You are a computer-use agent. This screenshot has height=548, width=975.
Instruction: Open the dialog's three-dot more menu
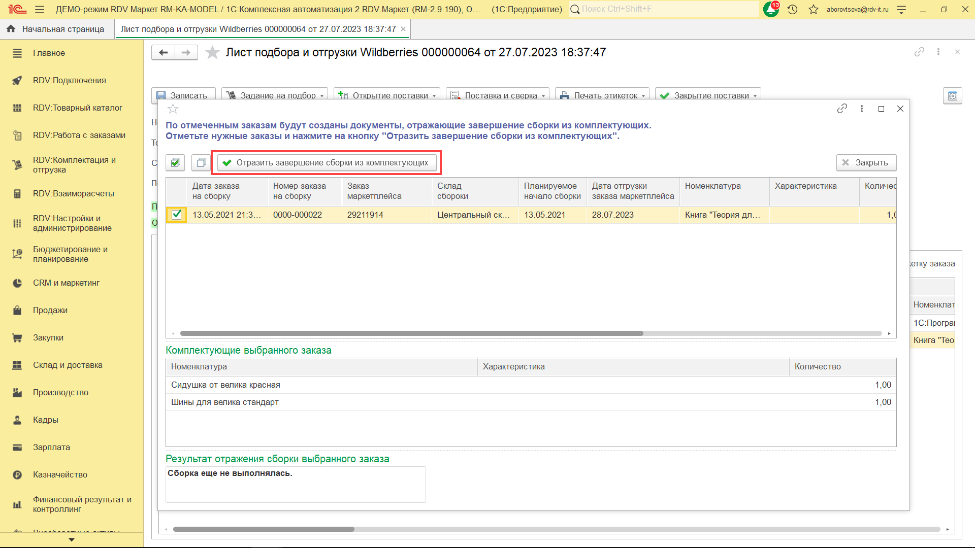862,109
